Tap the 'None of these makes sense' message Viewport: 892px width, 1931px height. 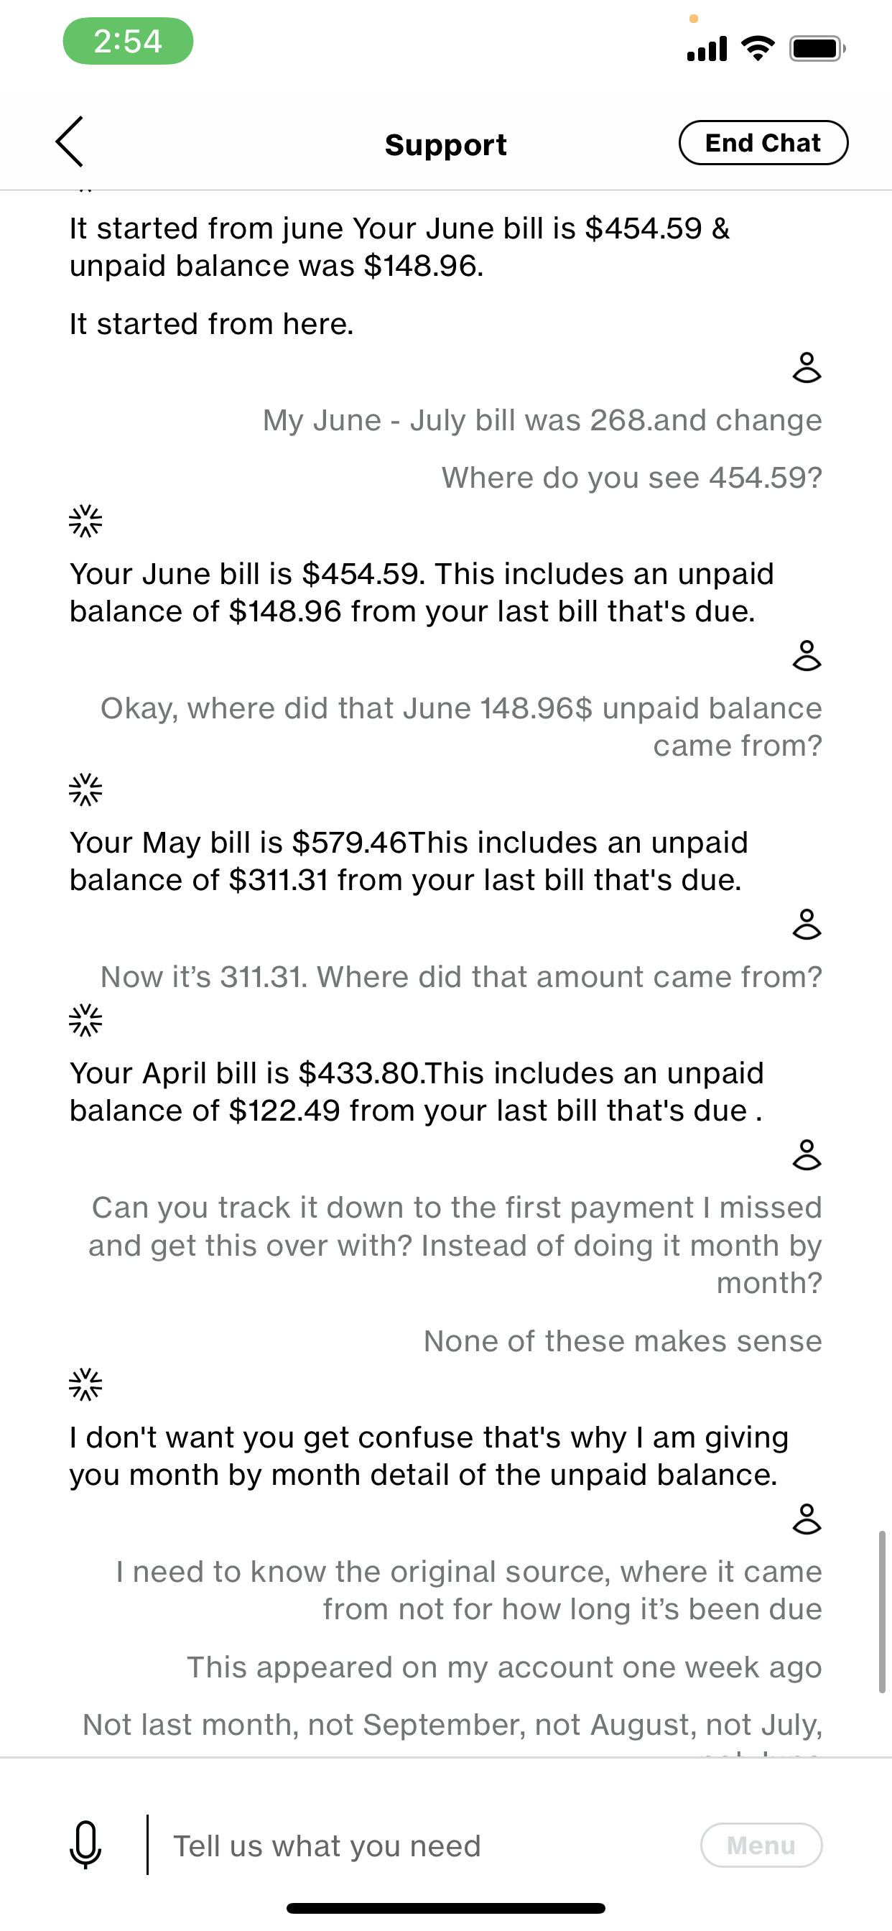[622, 1341]
